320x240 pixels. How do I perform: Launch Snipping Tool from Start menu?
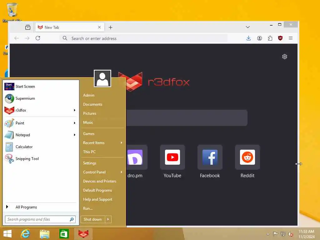tap(40, 158)
